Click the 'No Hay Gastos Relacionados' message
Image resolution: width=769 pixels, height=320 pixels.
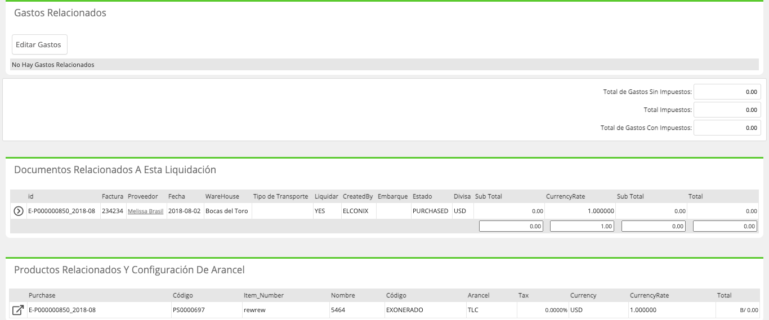(53, 65)
